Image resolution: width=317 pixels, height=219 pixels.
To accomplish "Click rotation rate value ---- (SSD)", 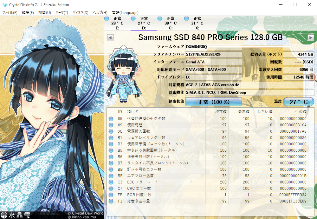I will tap(298, 62).
